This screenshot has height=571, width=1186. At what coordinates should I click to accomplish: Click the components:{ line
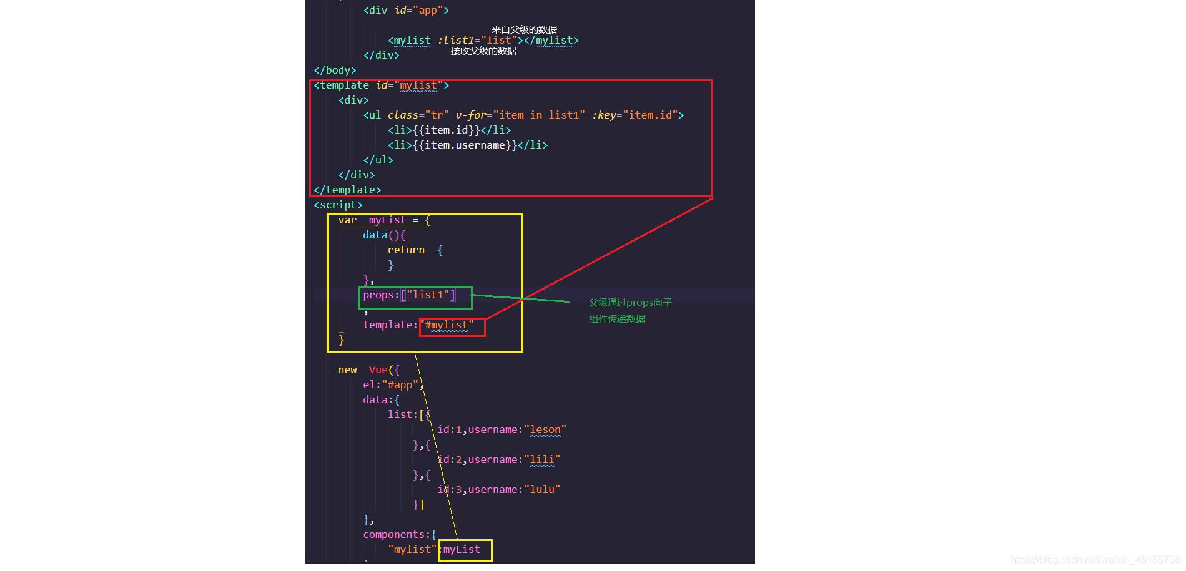[x=400, y=535]
